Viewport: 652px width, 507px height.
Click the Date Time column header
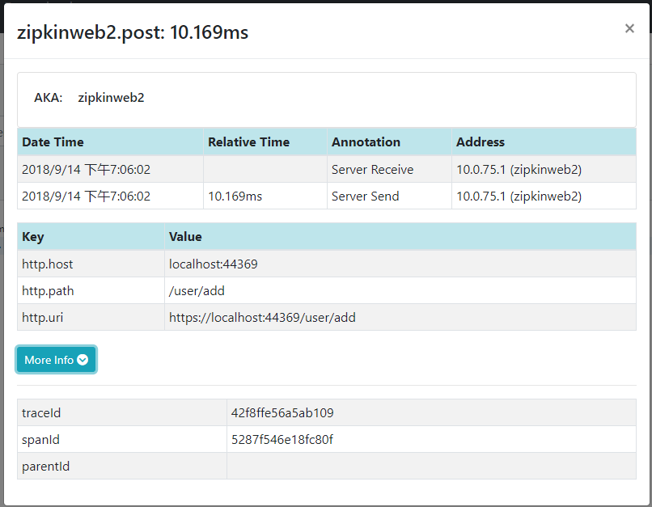[53, 142]
